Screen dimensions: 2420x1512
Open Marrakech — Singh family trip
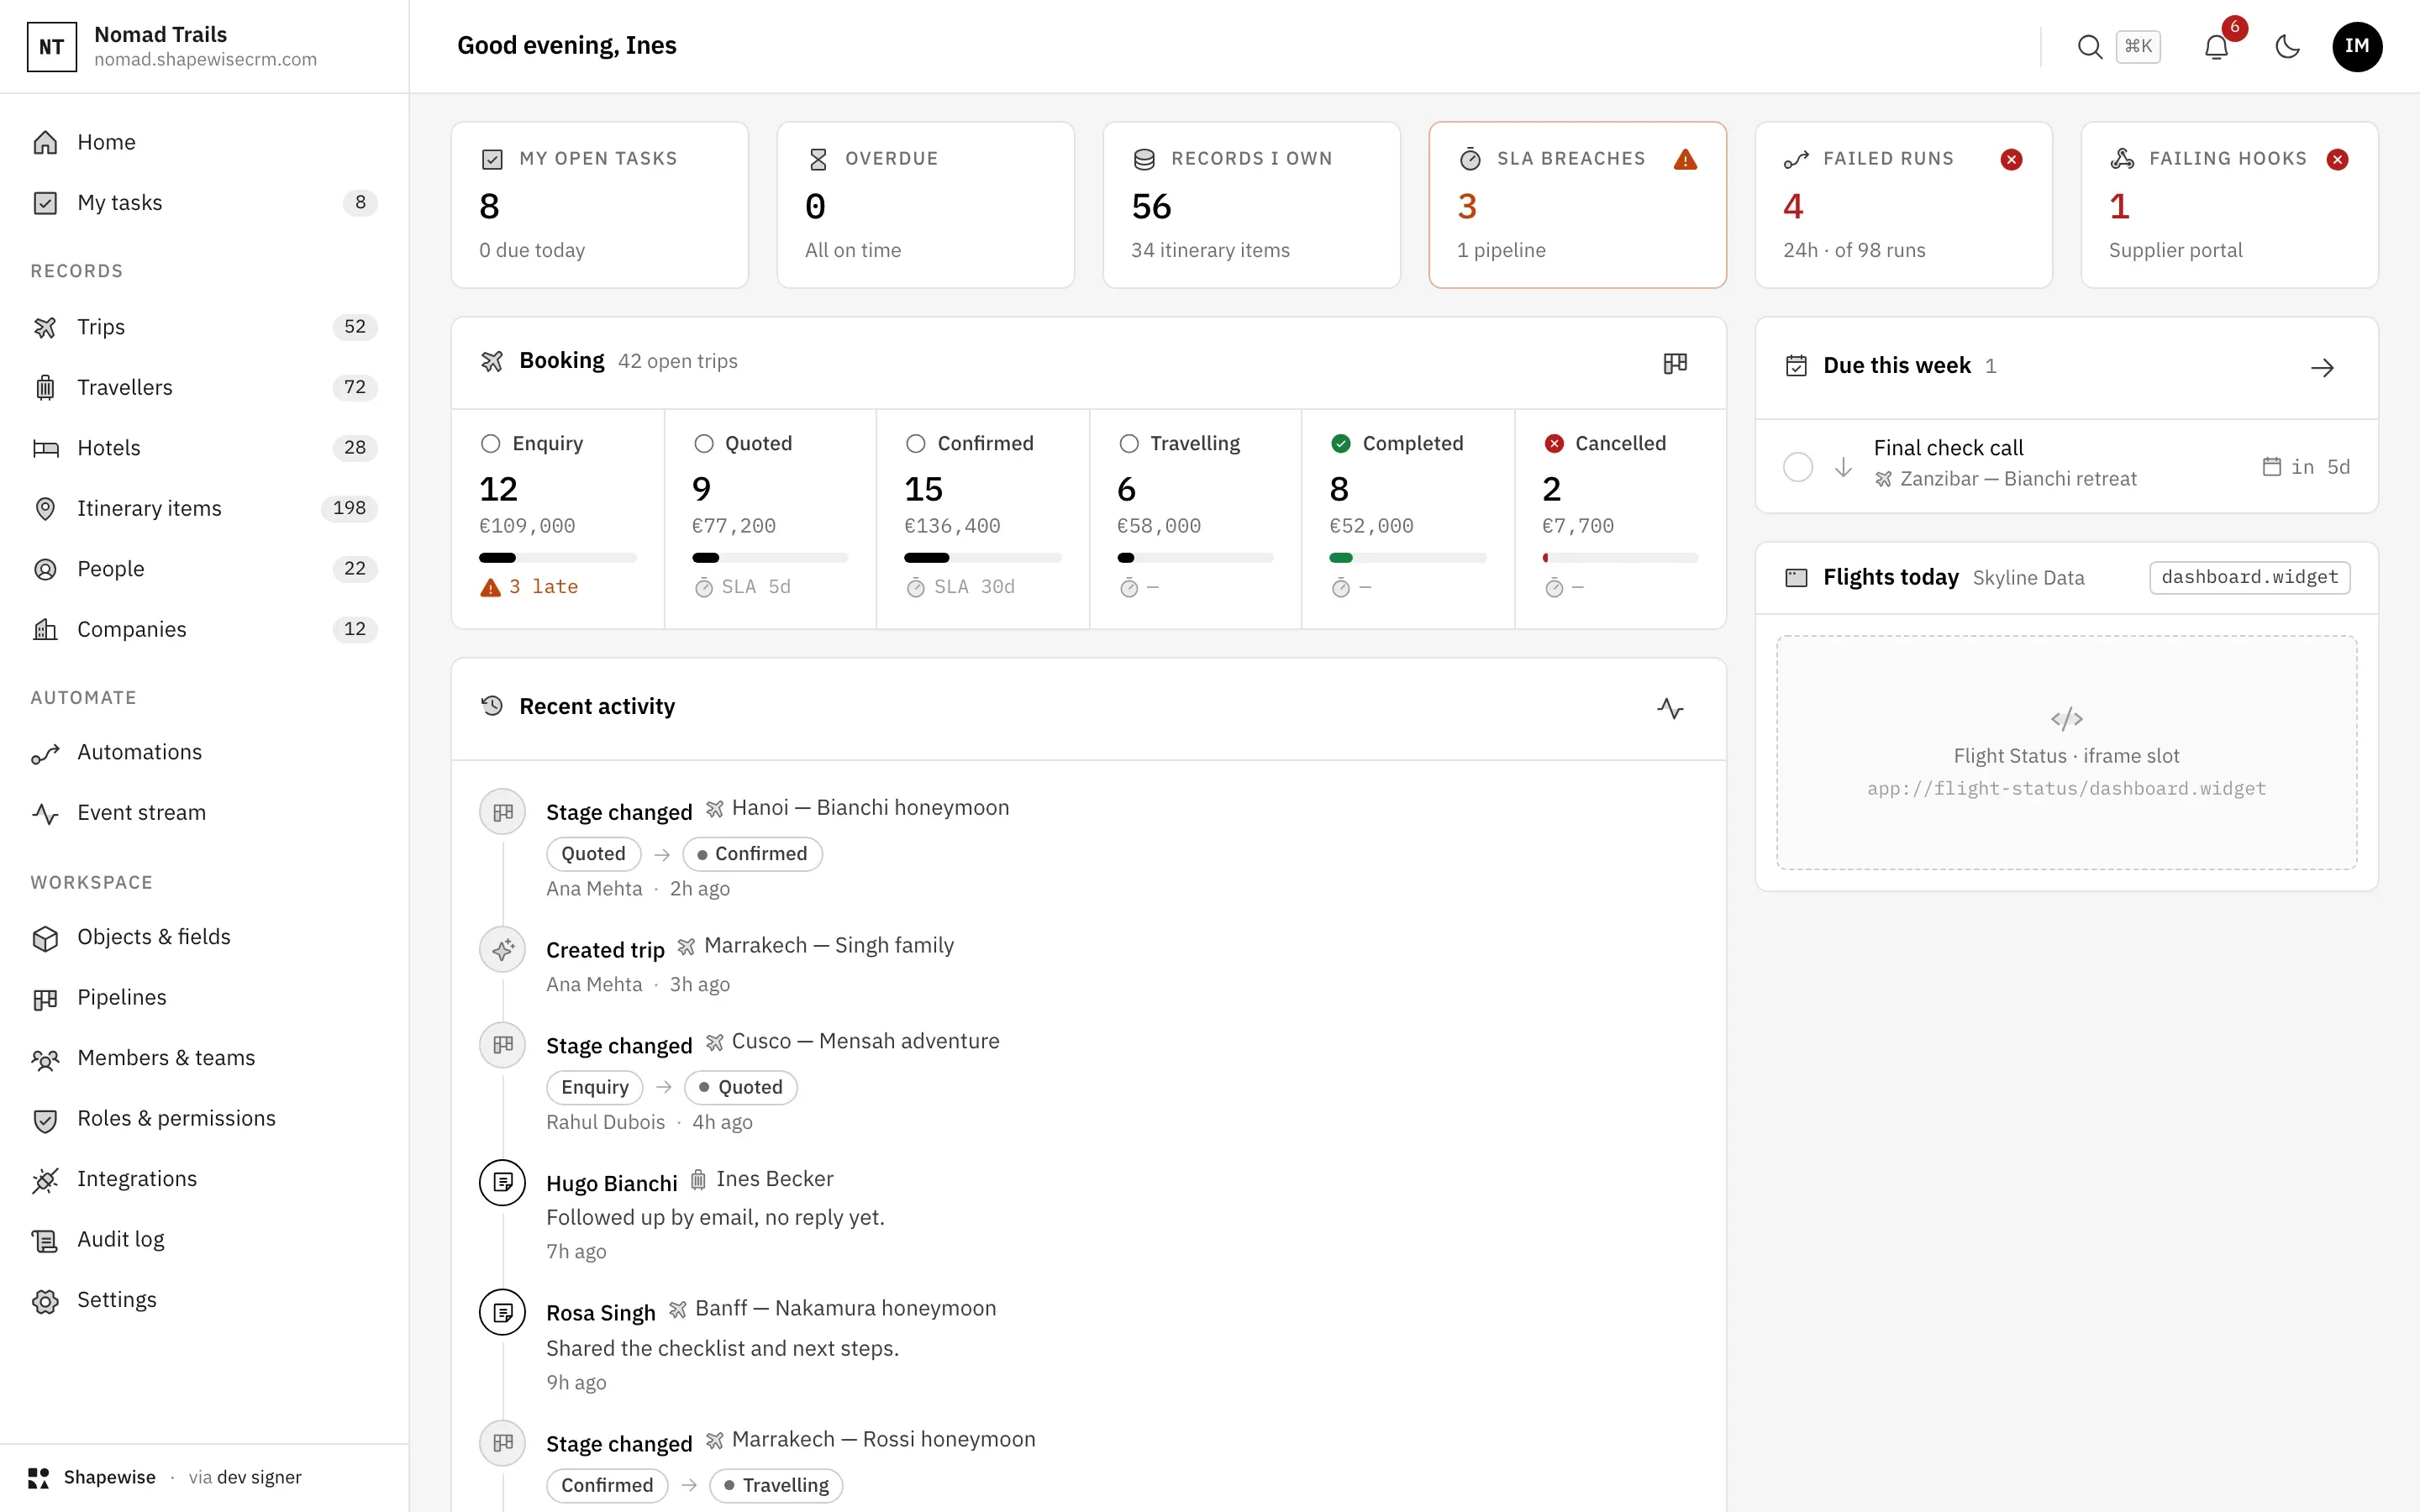pyautogui.click(x=816, y=946)
